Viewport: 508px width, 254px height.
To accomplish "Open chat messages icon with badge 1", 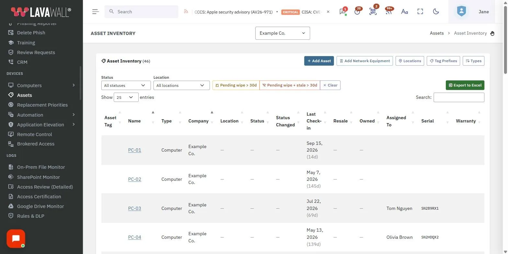I will [x=342, y=12].
